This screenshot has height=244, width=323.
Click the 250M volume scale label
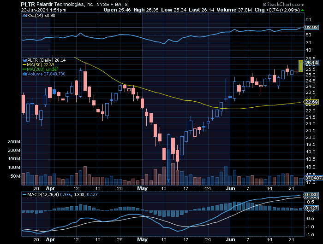pos(14,142)
